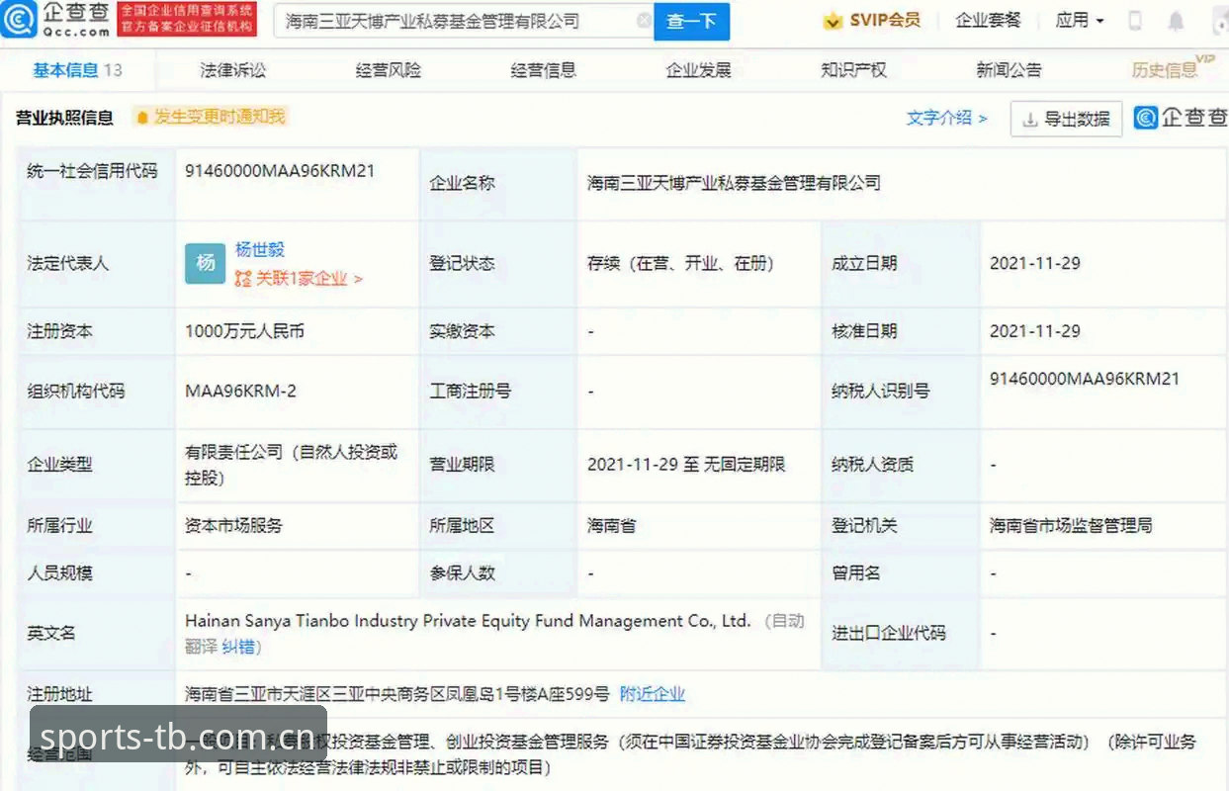Open notifications bell icon

tap(1176, 20)
